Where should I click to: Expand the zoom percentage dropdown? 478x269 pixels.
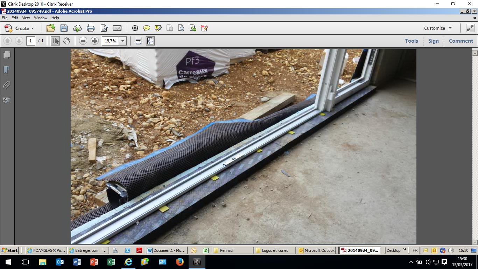coord(123,41)
